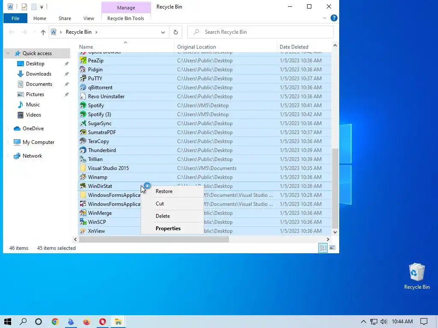Click the horizontal scrollbar thumb

(x=154, y=239)
